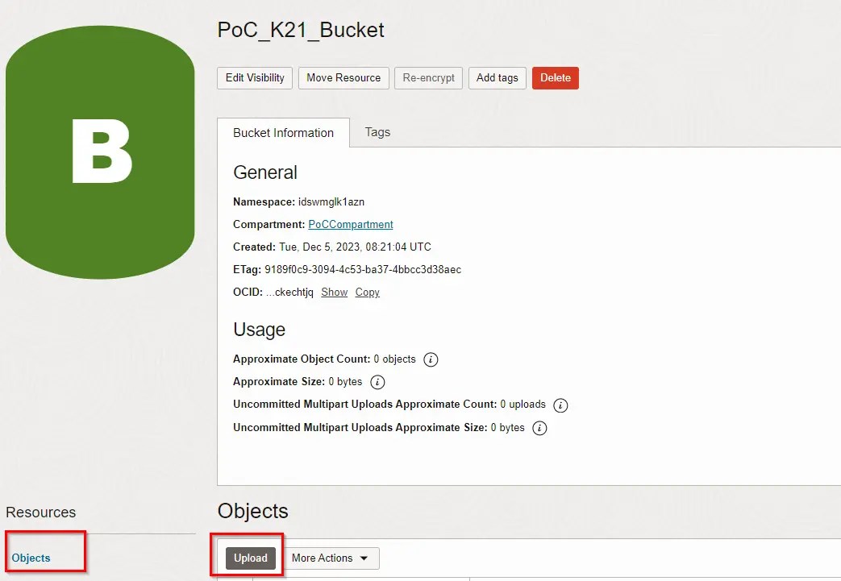
Task: Open Objects from the Resources sidebar
Action: [x=30, y=556]
